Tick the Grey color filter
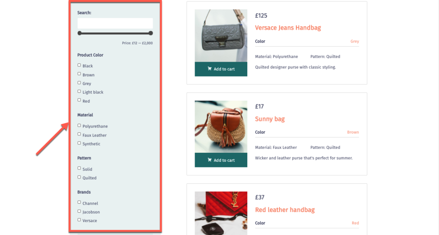This screenshot has width=439, height=235. [x=79, y=83]
